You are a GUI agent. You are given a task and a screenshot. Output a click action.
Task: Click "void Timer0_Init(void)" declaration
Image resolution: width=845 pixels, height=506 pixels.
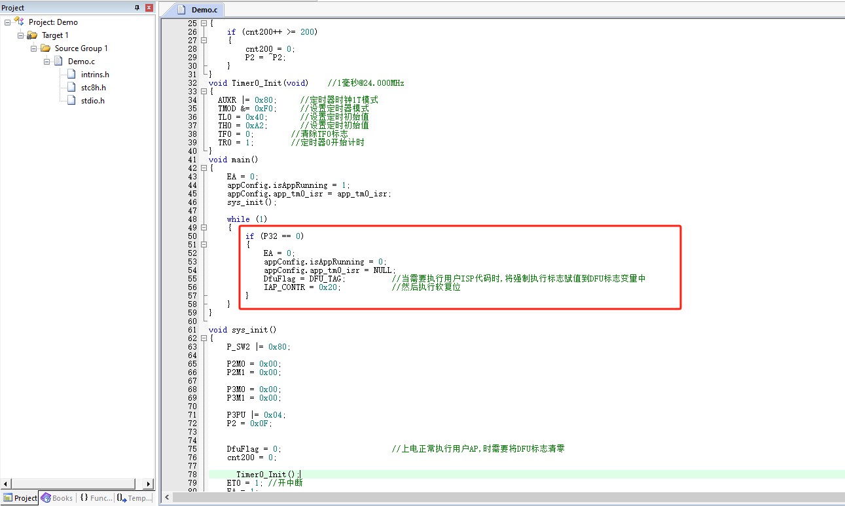point(259,82)
